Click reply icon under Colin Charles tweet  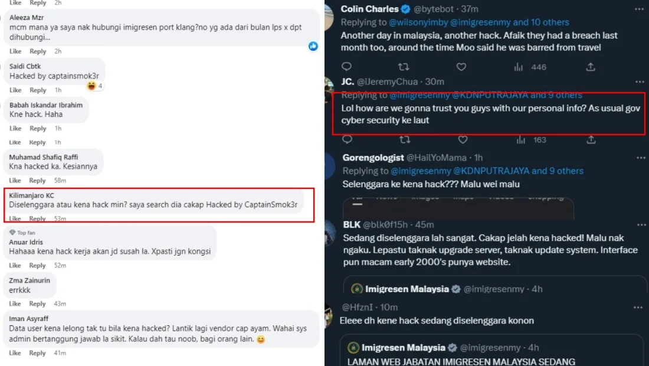(347, 67)
